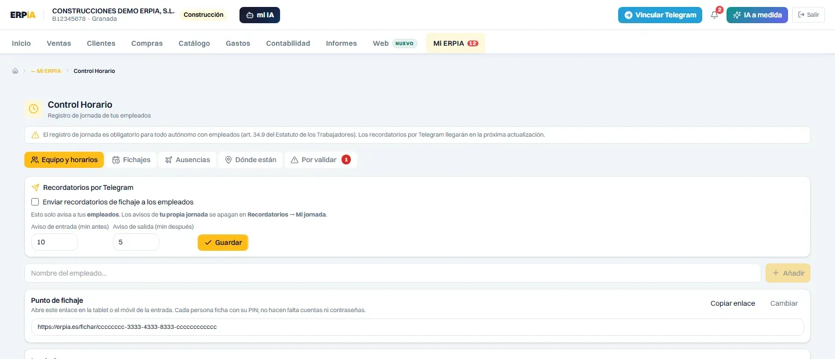835x359 pixels.
Task: Enable fichaje reminders for employees checkbox
Action: pyautogui.click(x=35, y=202)
